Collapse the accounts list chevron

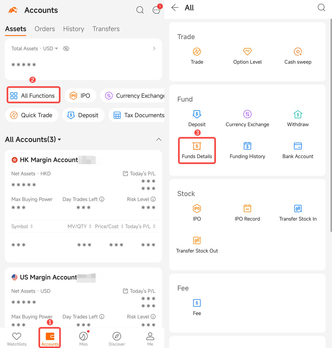159,140
